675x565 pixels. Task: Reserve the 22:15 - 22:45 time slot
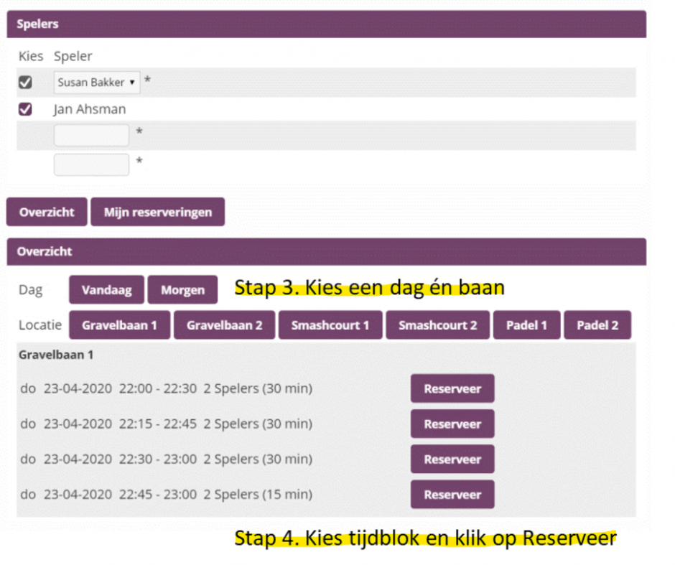pyautogui.click(x=452, y=424)
